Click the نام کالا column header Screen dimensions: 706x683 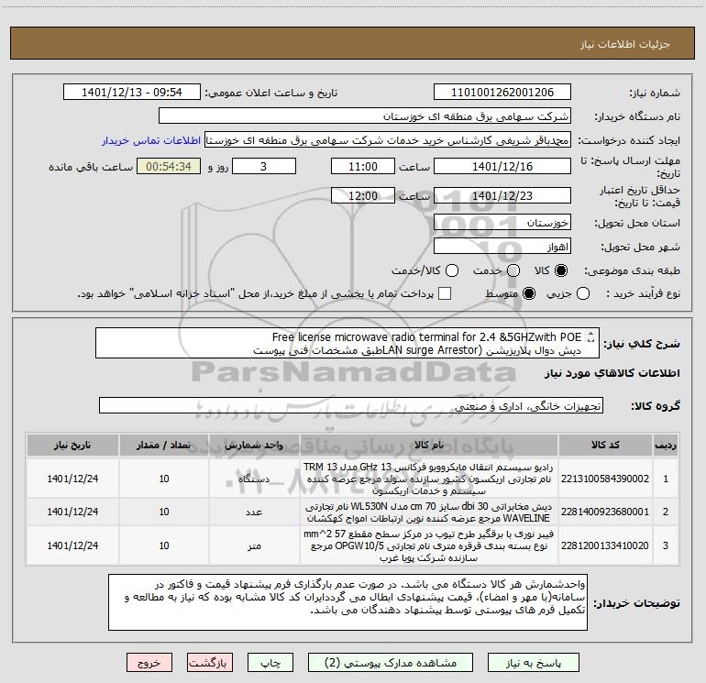[x=416, y=446]
